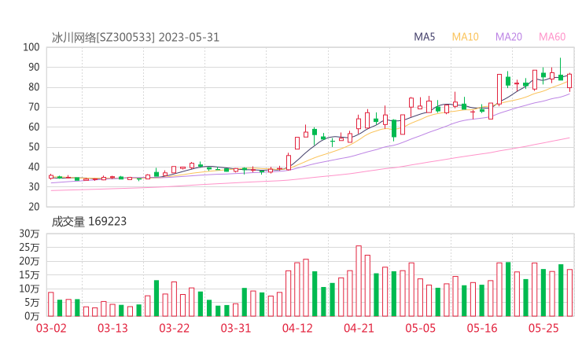Viewport: 582px width, 346px height.
Task: Click the 40 price axis label
Action: coord(34,167)
